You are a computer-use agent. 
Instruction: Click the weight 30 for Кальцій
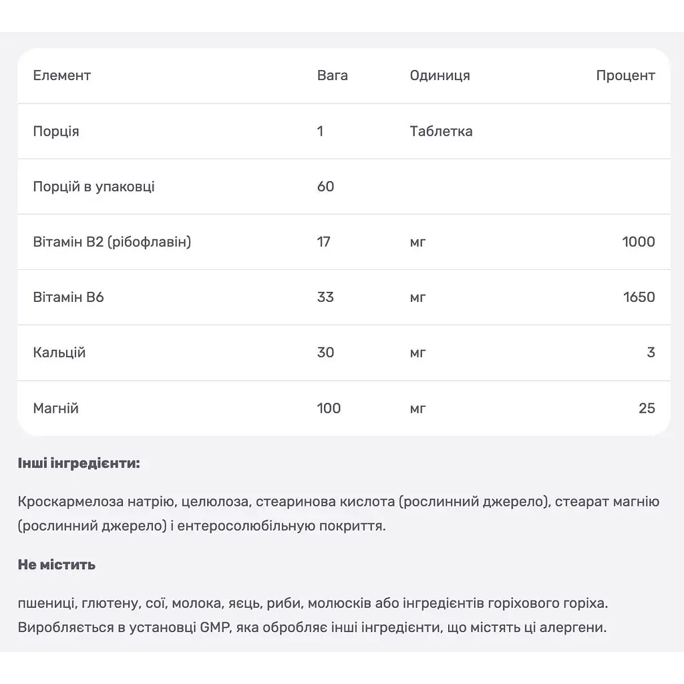coord(325,353)
